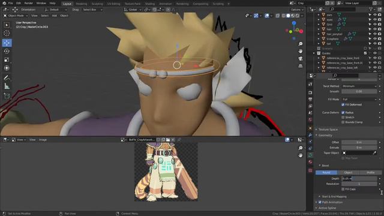The height and width of the screenshot is (216, 384).
Task: Select the Add Cube tool
Action: [7, 96]
